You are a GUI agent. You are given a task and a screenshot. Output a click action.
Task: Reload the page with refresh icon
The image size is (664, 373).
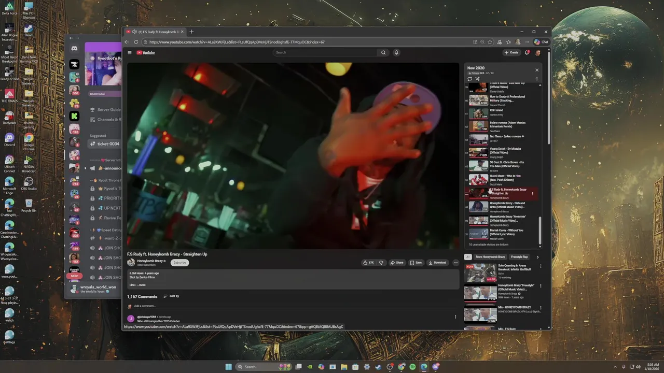tap(136, 42)
